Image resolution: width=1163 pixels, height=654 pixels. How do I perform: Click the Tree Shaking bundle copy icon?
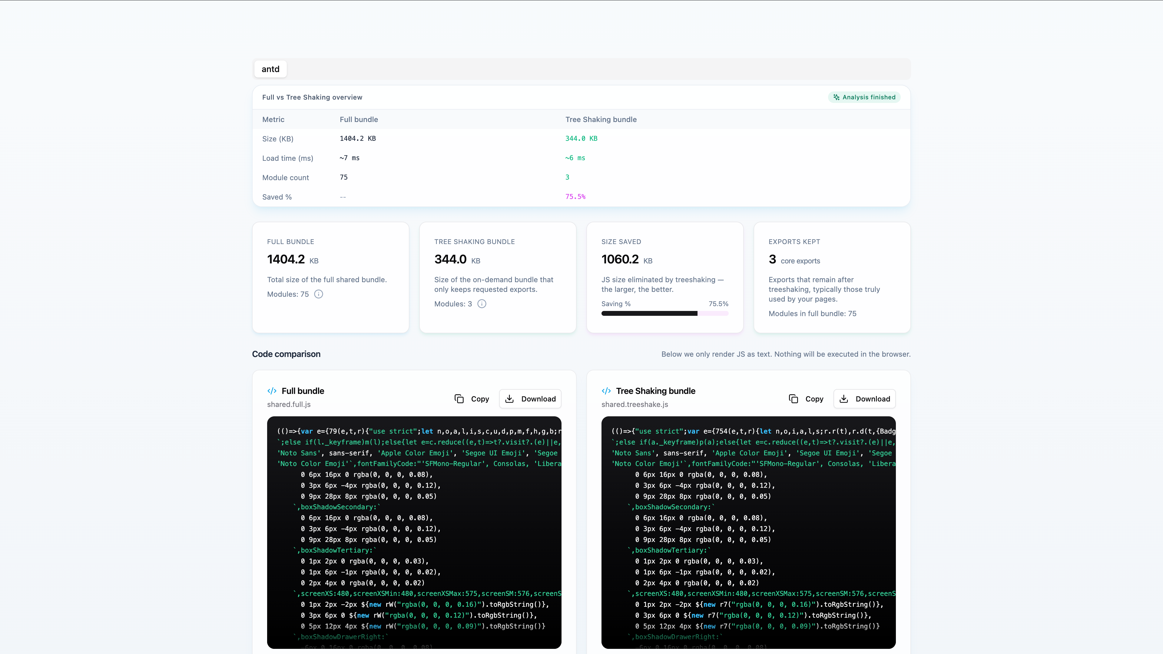point(793,399)
